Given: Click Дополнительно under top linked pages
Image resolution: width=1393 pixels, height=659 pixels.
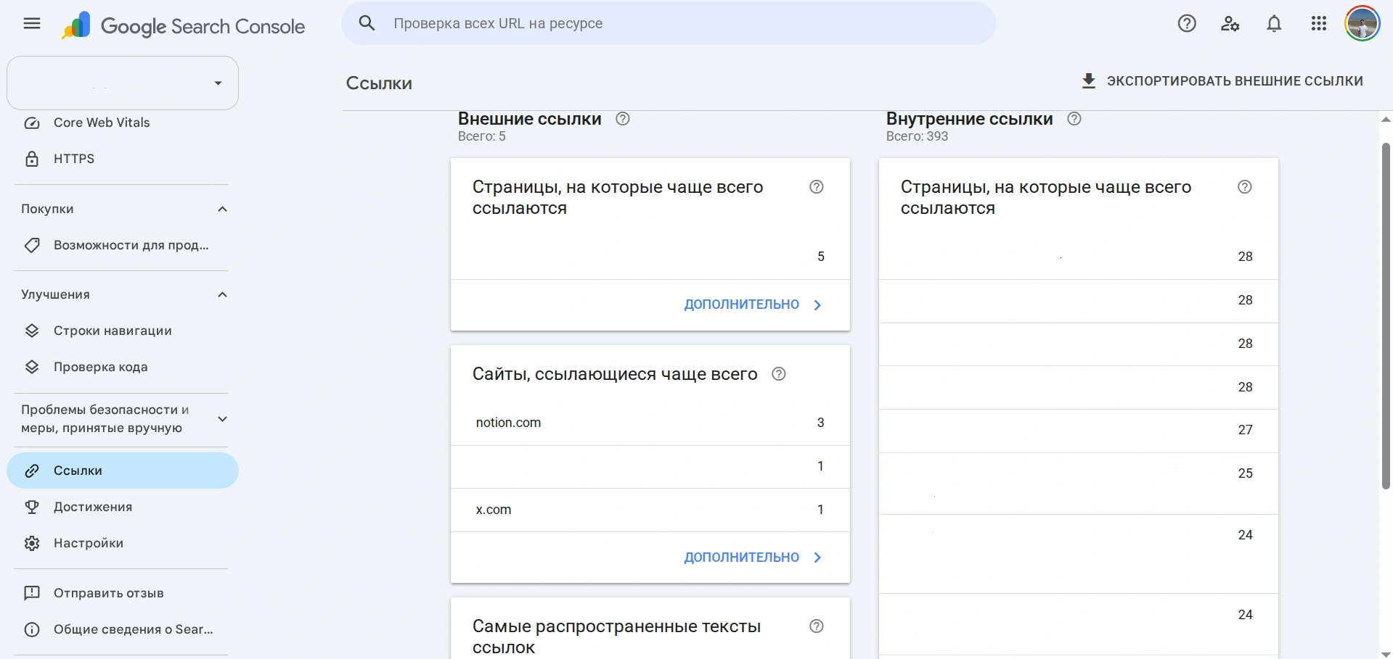Looking at the screenshot, I should pos(753,304).
